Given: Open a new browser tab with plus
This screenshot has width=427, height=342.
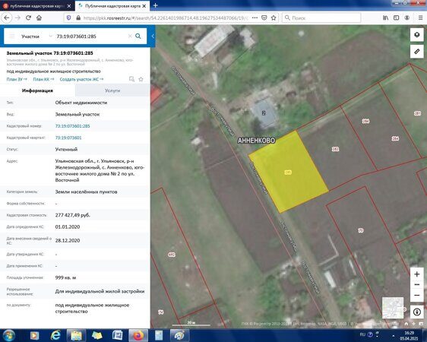Looking at the screenshot, I should 155,5.
